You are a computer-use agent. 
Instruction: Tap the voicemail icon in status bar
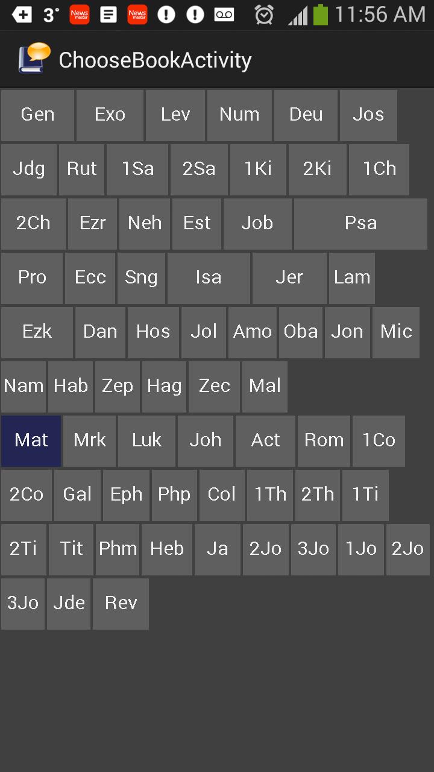tap(224, 15)
